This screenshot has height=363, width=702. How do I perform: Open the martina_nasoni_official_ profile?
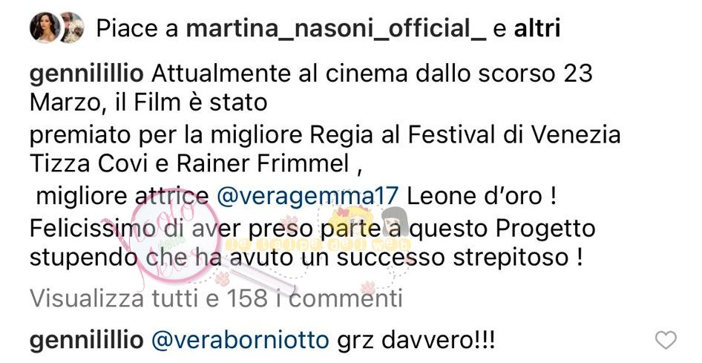335,29
